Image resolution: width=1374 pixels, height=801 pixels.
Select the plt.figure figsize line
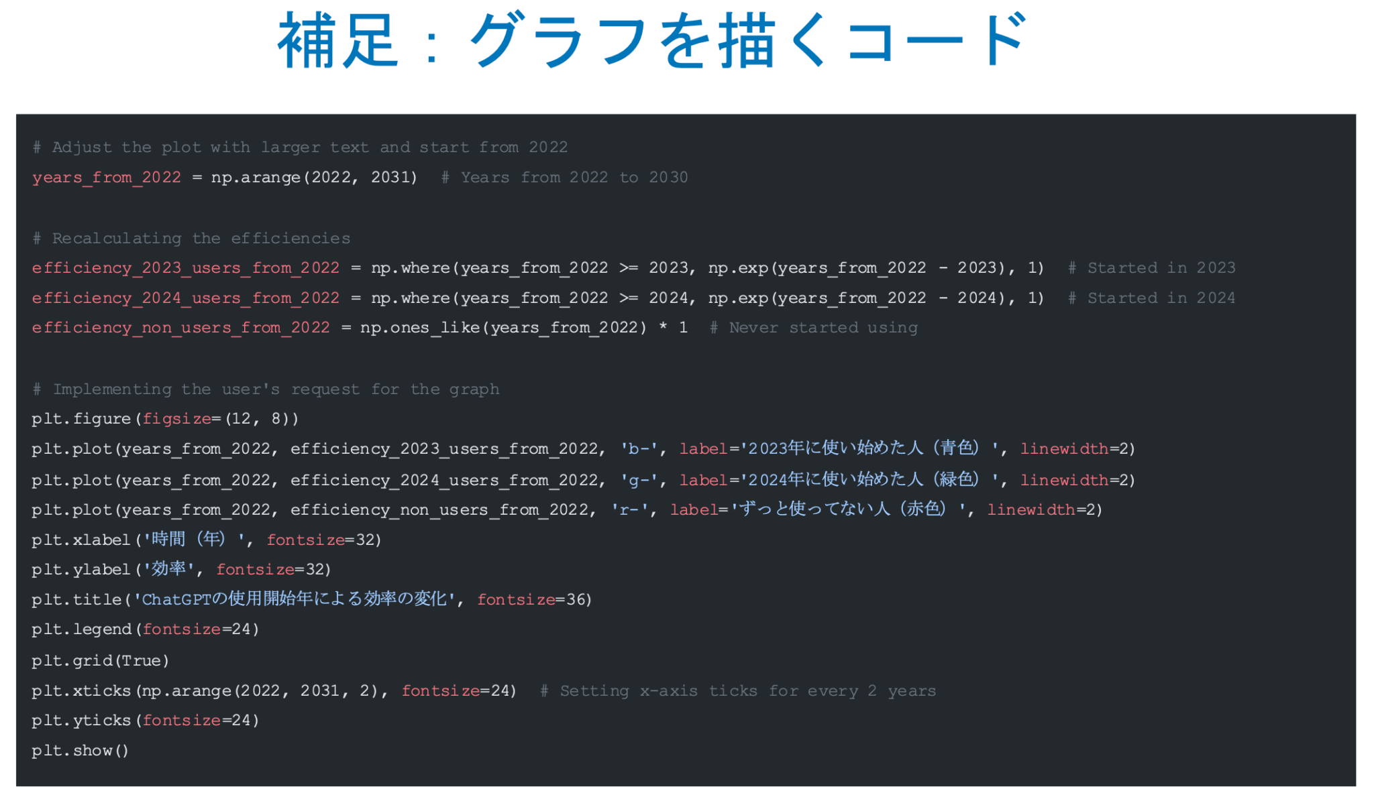[164, 418]
